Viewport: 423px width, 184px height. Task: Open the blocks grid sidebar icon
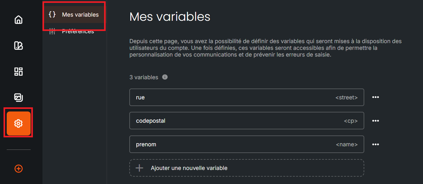pyautogui.click(x=19, y=72)
